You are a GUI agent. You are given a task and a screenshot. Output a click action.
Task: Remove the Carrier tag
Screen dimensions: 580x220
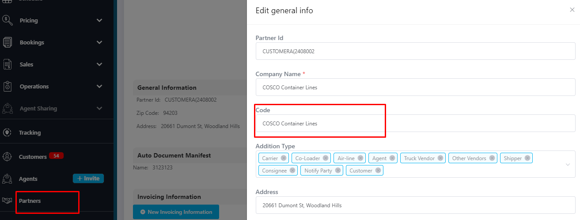pos(284,158)
